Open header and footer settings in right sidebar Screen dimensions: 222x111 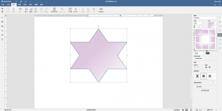(x=220, y=31)
